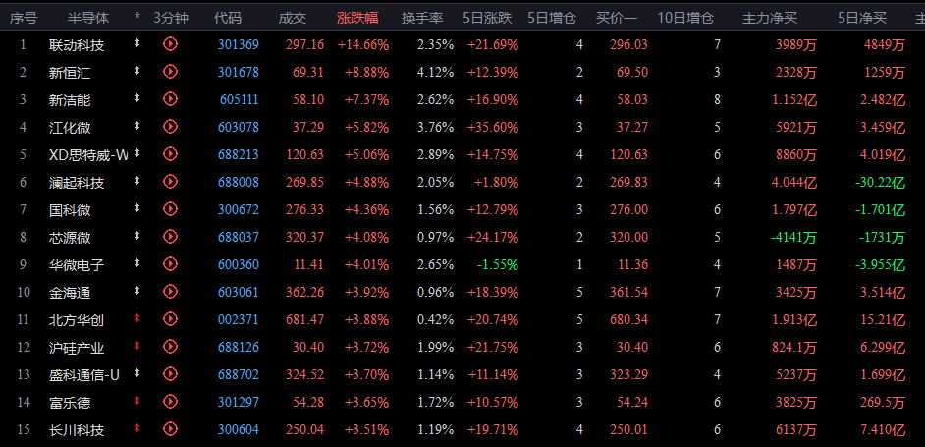Click the 序号 column header

[23, 19]
